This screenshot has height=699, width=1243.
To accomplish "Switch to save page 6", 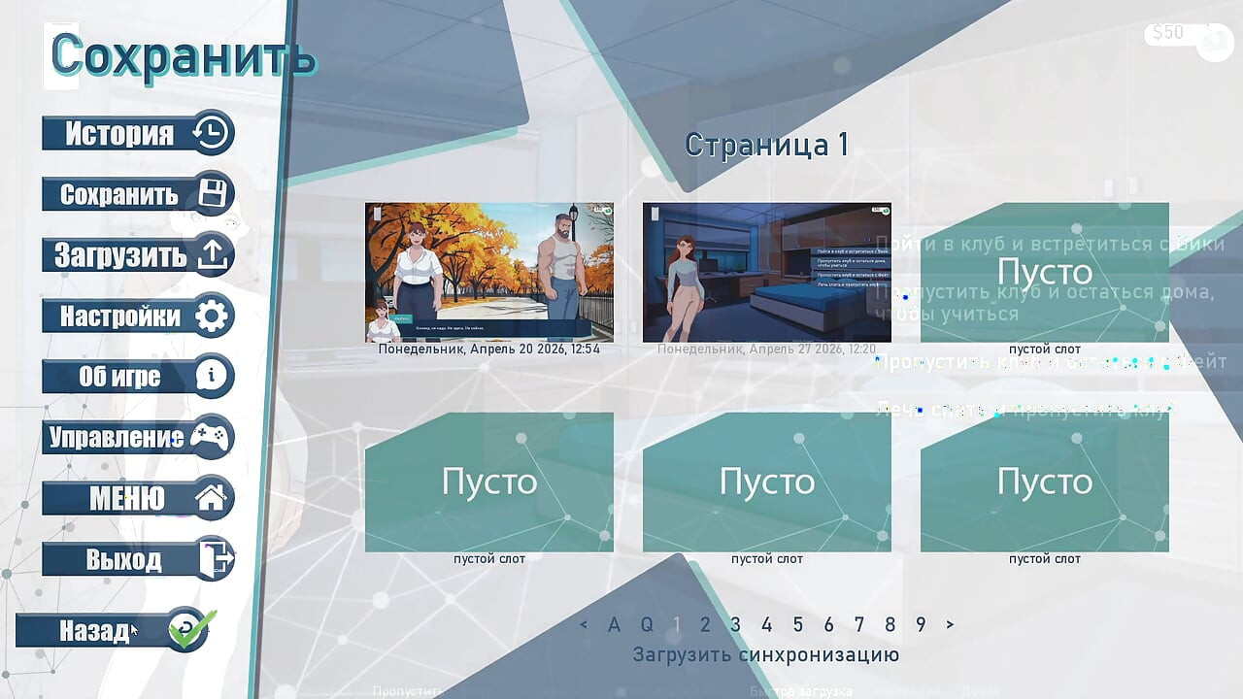I will pos(828,624).
